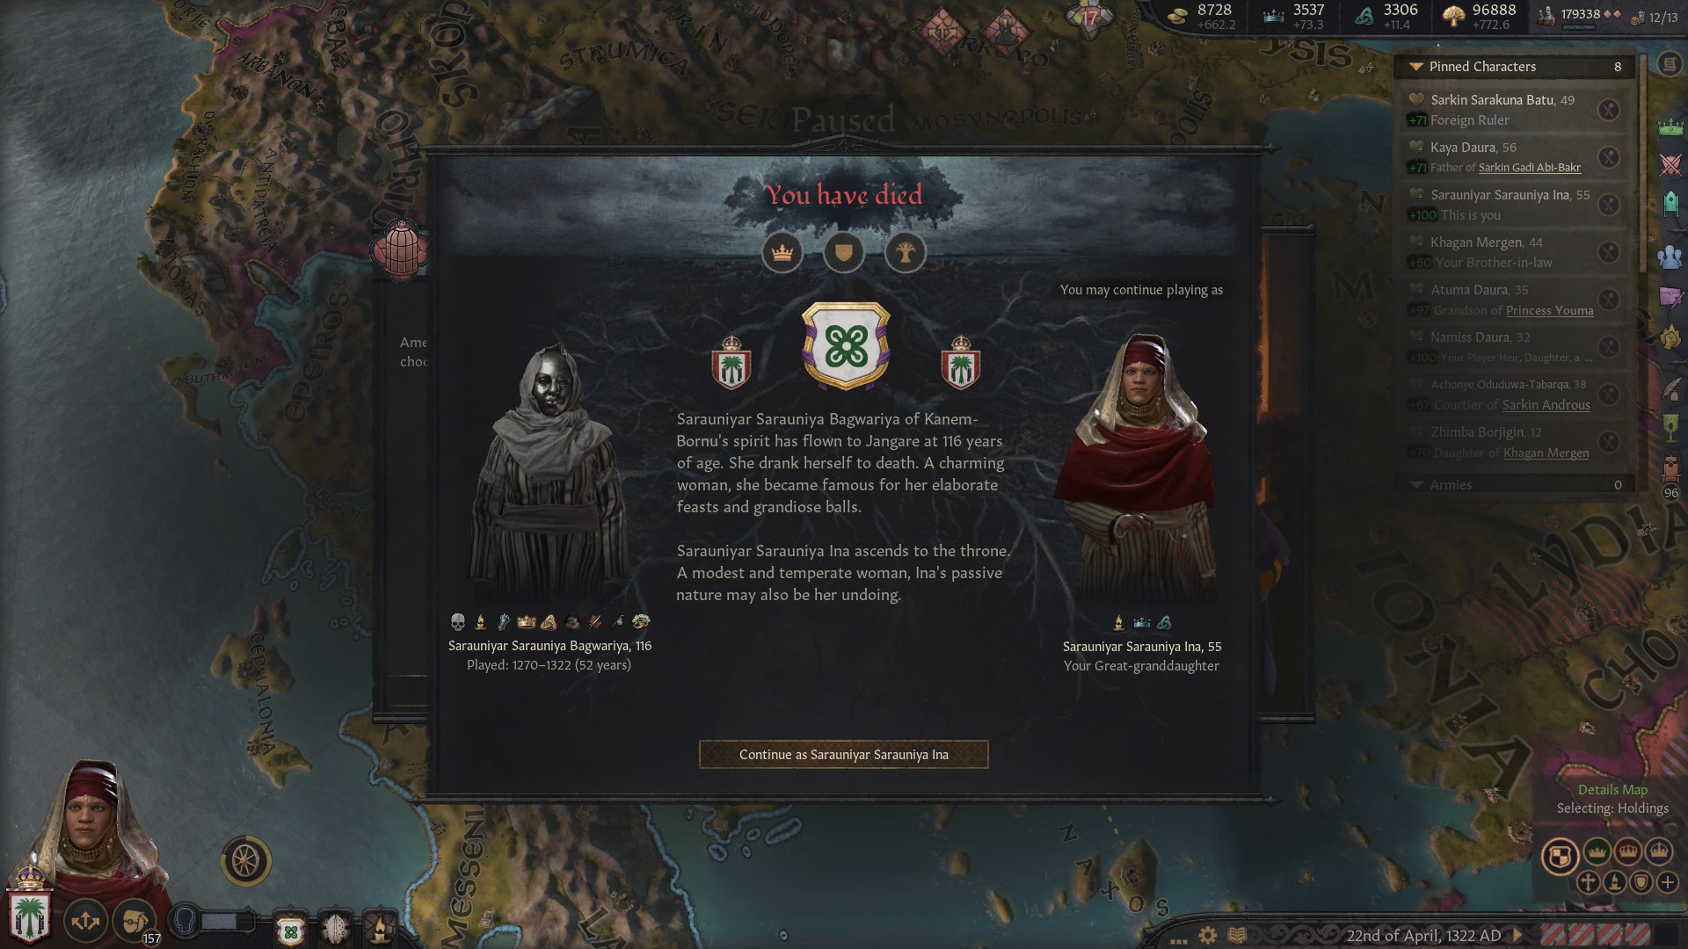
Task: Click the dynasty tree icon in the death window
Action: 906,253
